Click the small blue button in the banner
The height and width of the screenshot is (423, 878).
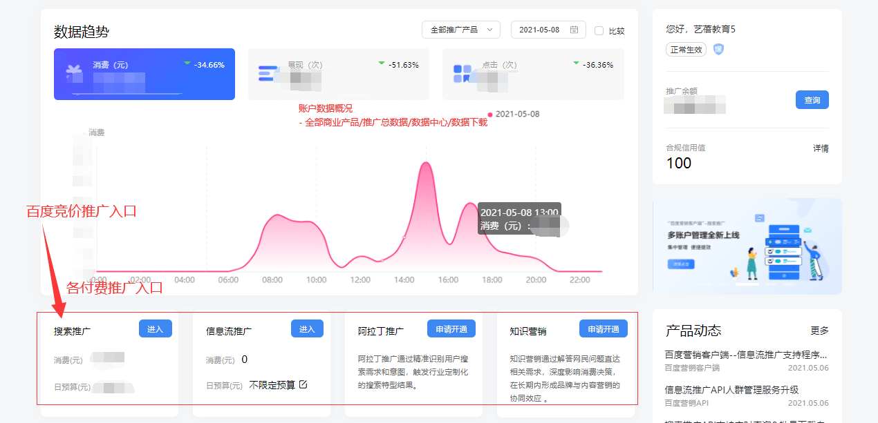pos(680,264)
